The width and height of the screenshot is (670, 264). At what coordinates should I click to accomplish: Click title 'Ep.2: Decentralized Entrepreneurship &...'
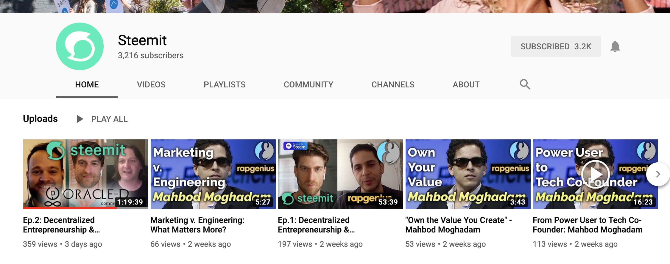coord(61,225)
